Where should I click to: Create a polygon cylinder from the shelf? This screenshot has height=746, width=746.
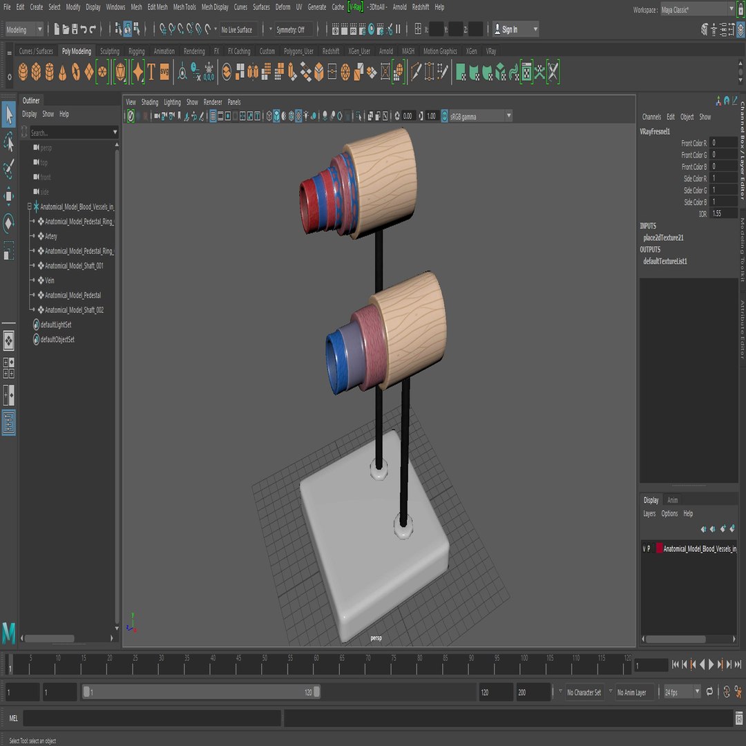pyautogui.click(x=50, y=73)
